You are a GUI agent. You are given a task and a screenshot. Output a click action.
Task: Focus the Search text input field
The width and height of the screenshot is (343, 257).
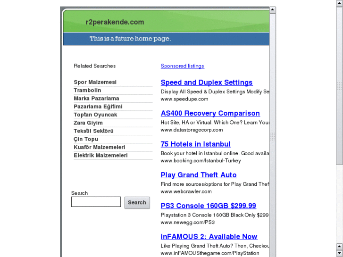(96, 202)
